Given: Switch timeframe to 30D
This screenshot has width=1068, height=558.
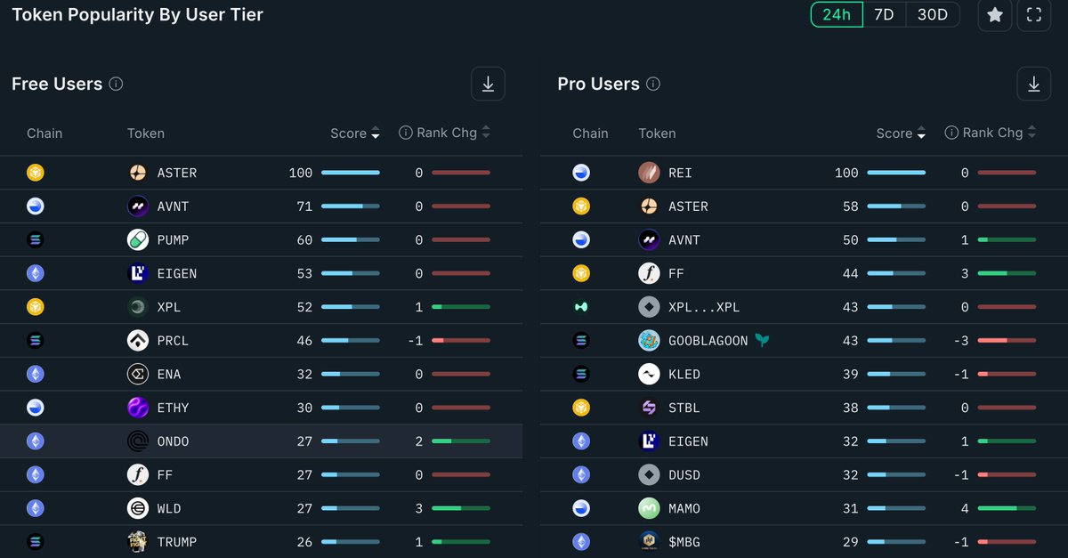Looking at the screenshot, I should 933,14.
